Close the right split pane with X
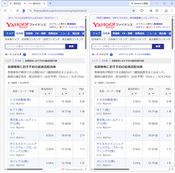Screen dimensions: 175x173 pyautogui.click(x=172, y=169)
